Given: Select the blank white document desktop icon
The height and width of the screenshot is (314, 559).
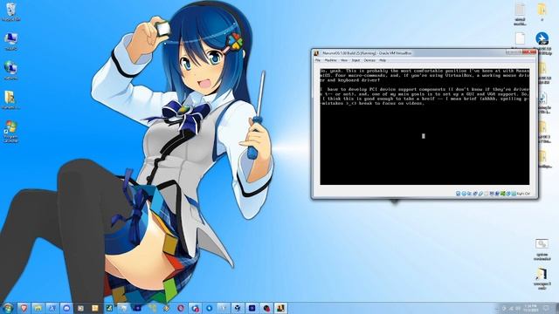Looking at the screenshot, I should coord(520,39).
